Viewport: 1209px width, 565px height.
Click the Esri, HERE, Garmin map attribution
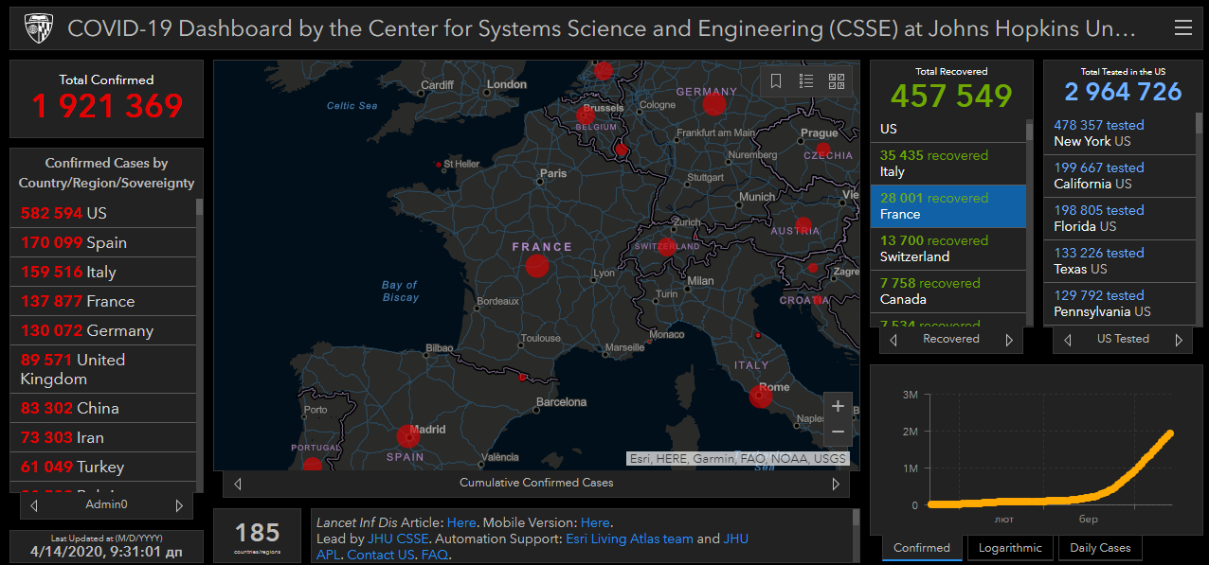pyautogui.click(x=738, y=459)
